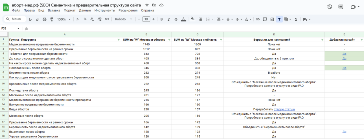This screenshot has width=364, height=139.
Task: Toggle bold formatting
Action: coord(162,19)
